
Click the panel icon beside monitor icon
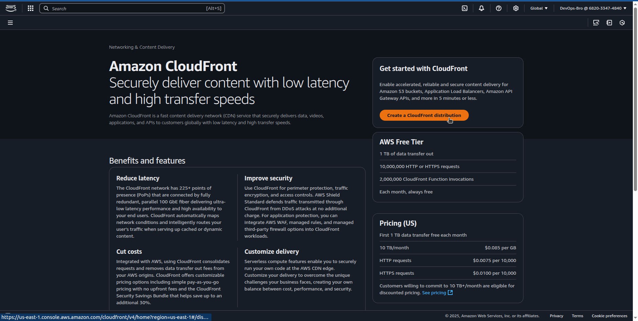click(x=609, y=23)
